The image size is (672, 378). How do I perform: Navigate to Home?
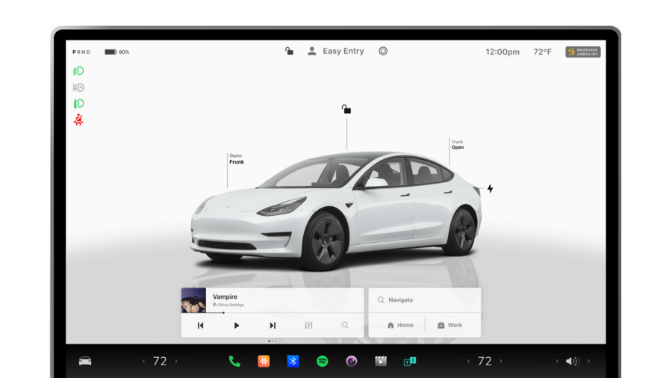(x=400, y=325)
